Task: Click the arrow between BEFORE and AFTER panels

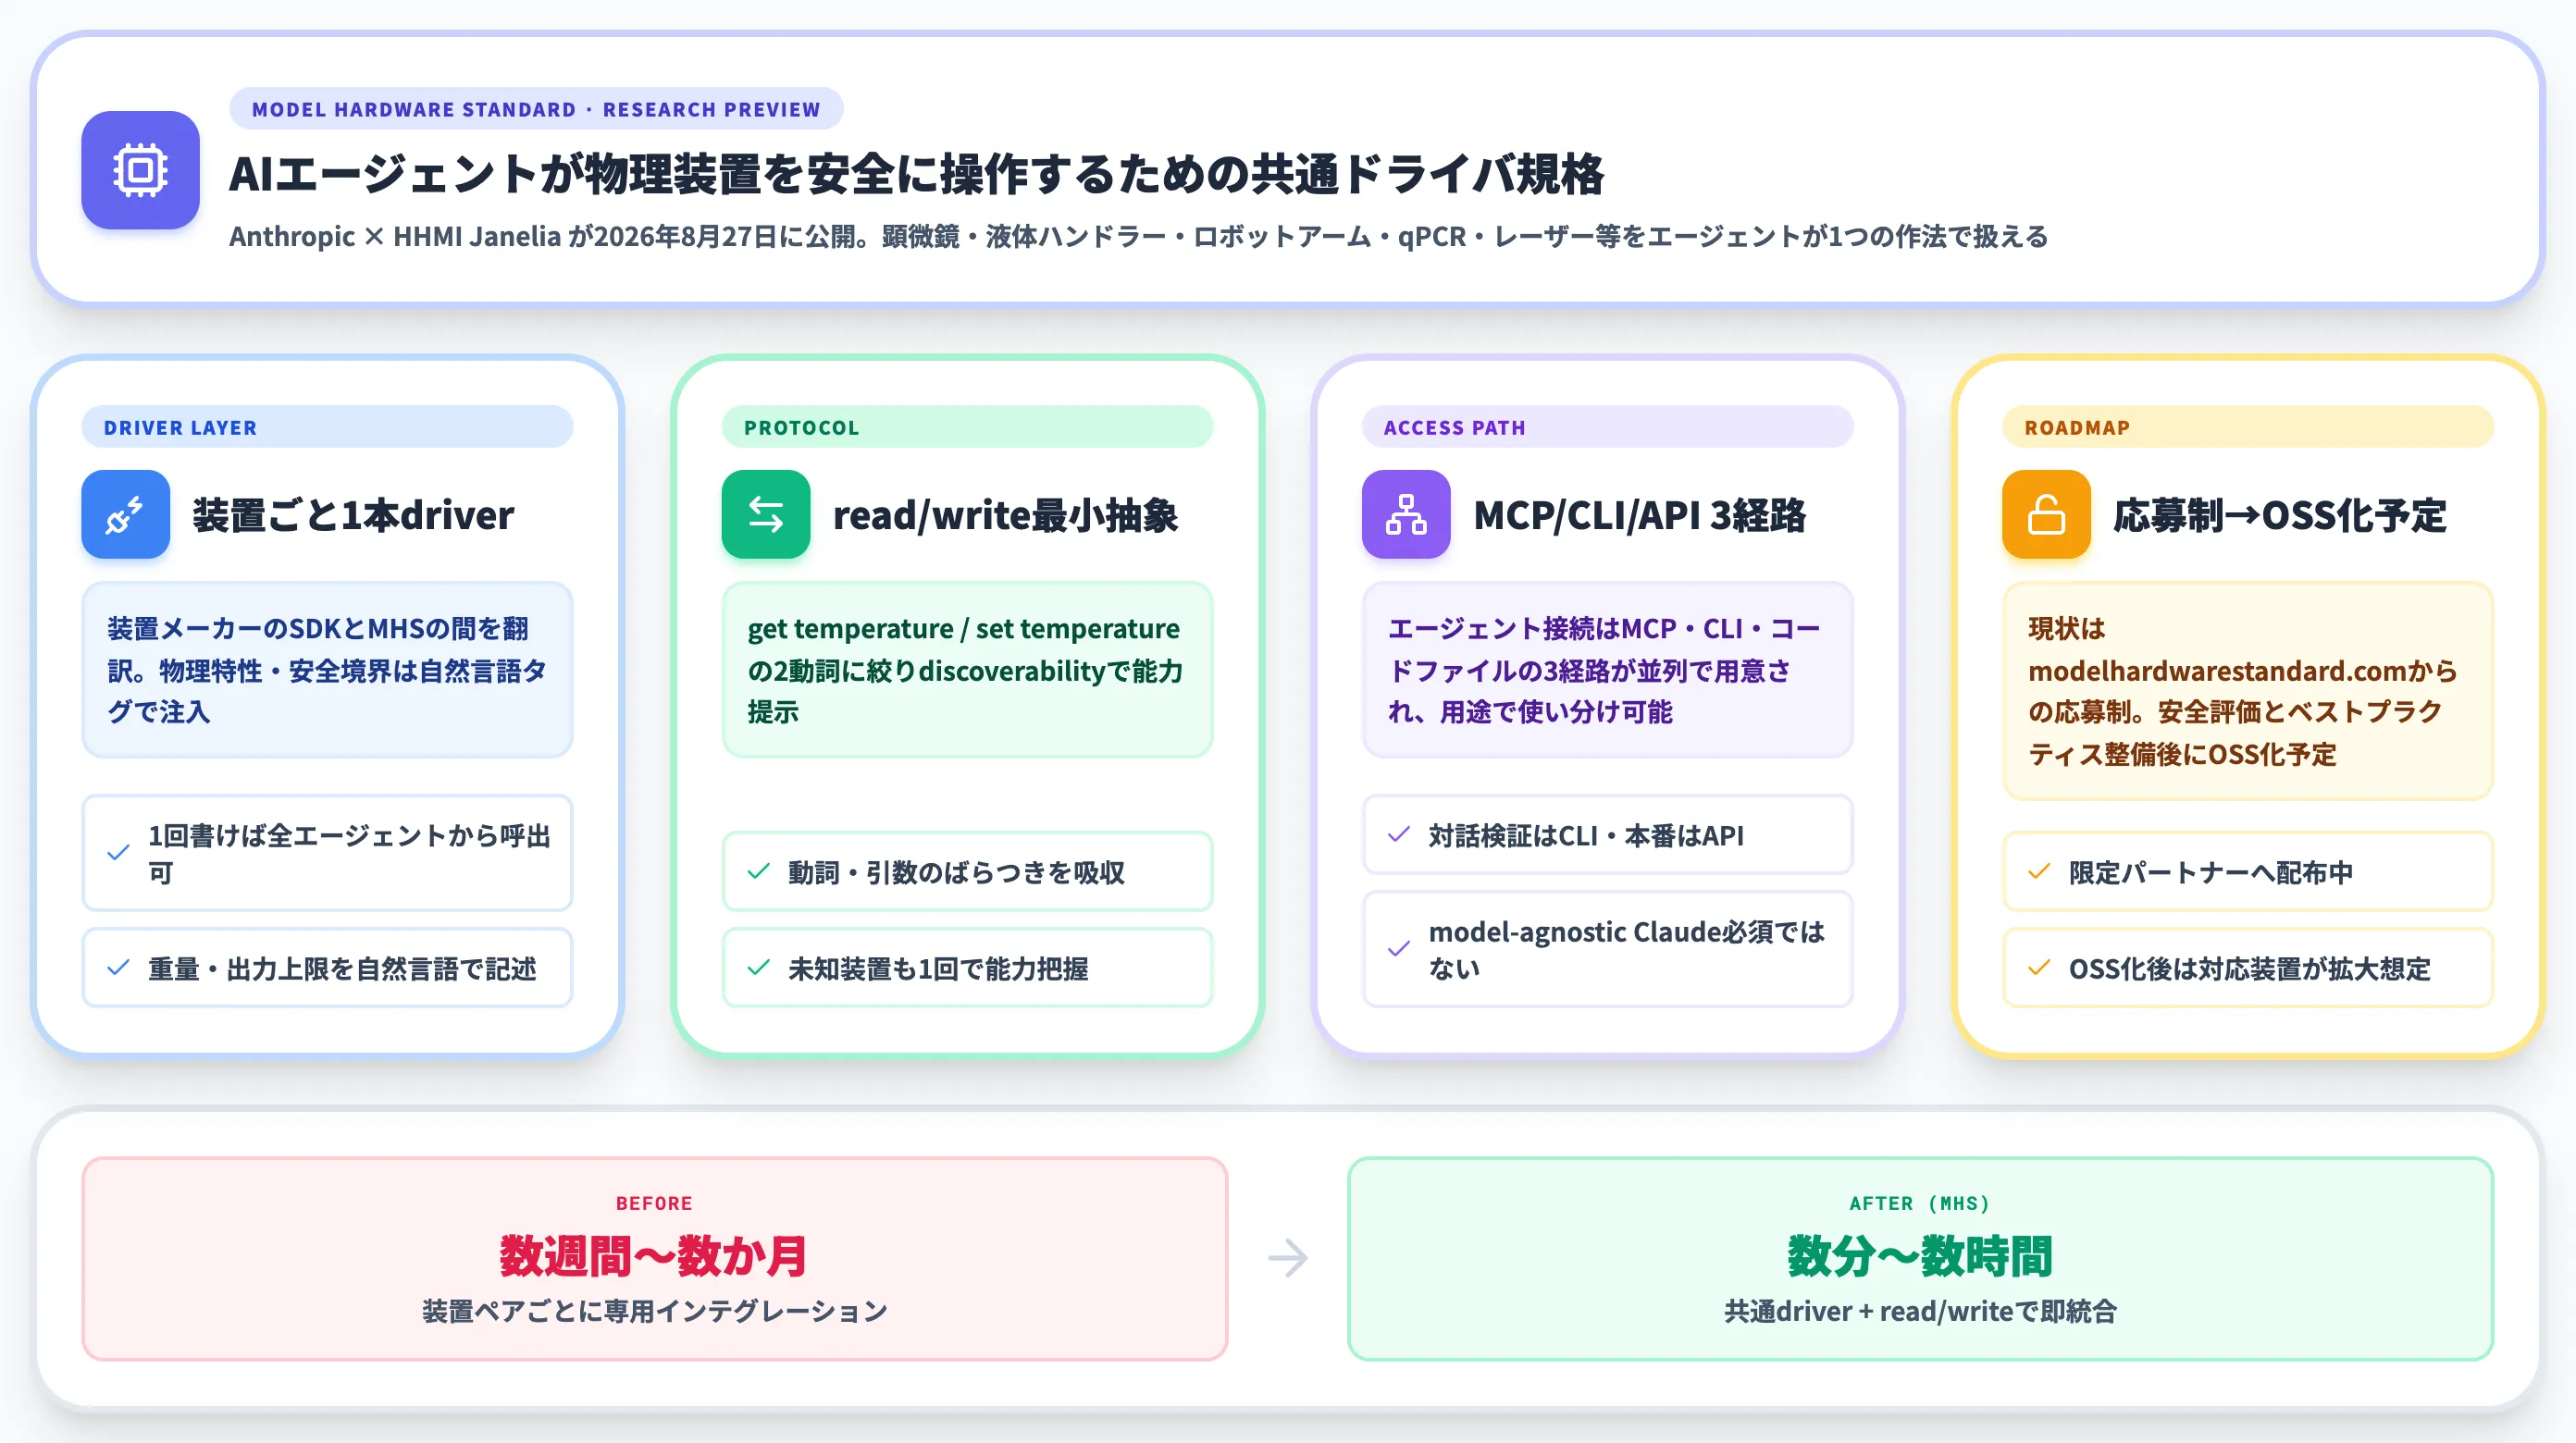Action: [x=1287, y=1258]
